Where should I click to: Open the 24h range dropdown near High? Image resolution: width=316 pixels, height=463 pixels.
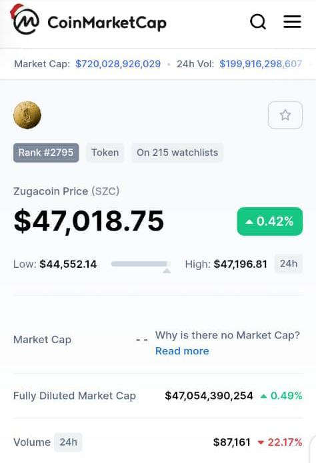289,263
